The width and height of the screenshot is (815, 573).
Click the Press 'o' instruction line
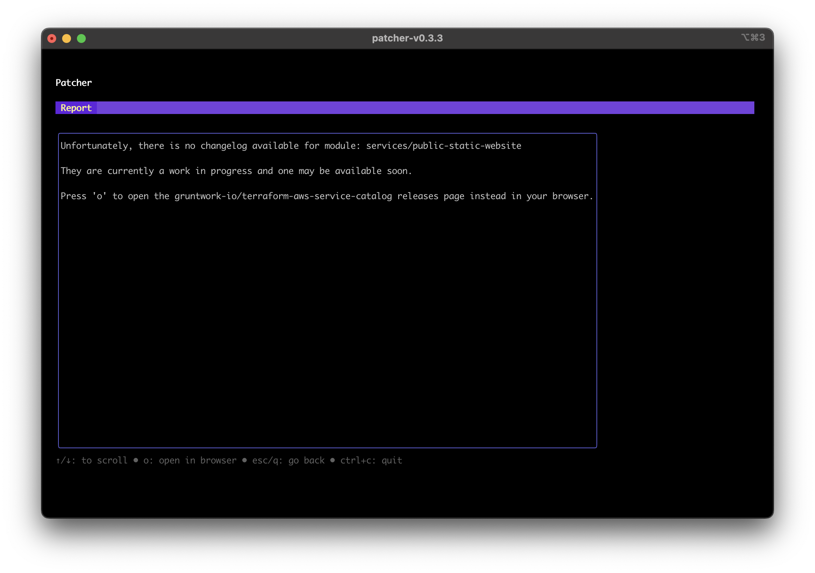[327, 196]
